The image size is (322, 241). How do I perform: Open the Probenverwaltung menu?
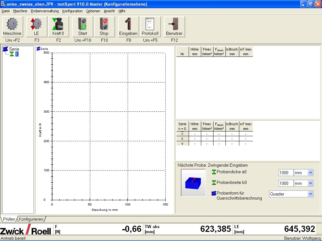(x=45, y=11)
